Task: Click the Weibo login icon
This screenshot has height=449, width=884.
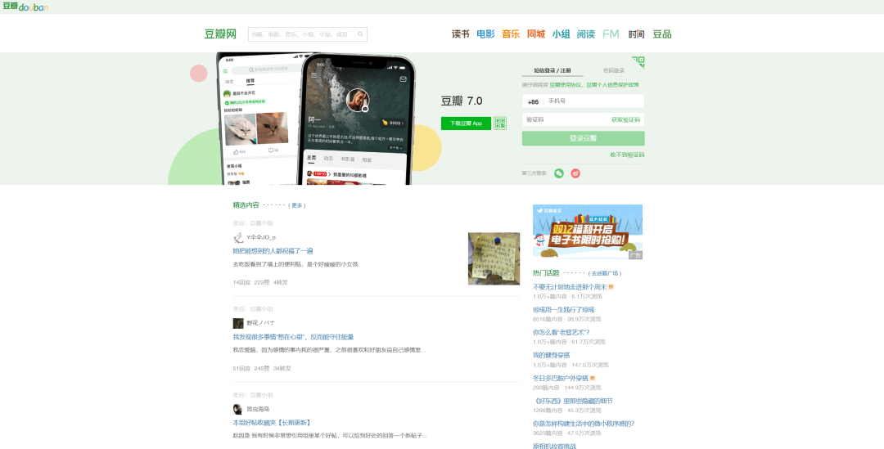Action: tap(575, 173)
